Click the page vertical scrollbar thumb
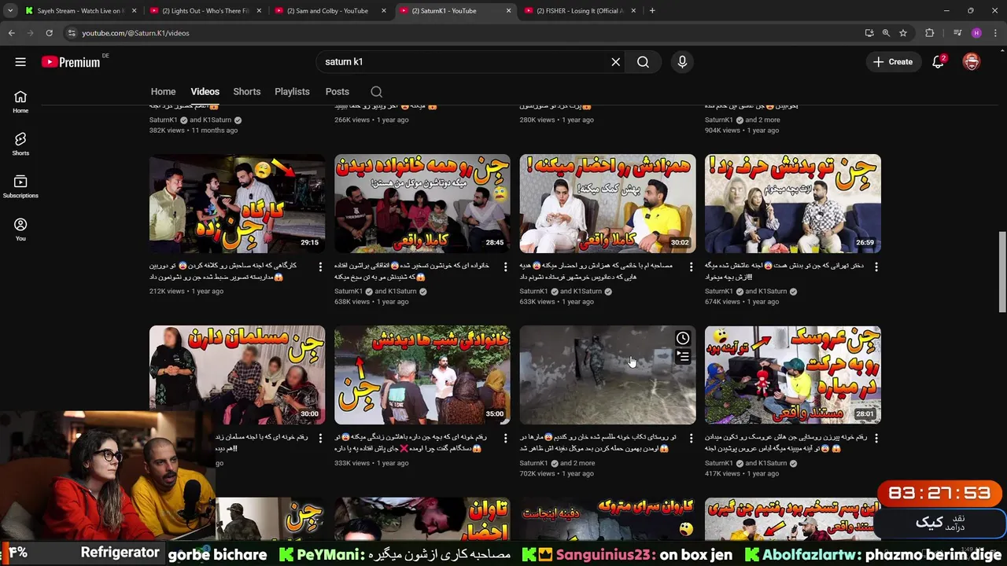 click(x=1002, y=272)
